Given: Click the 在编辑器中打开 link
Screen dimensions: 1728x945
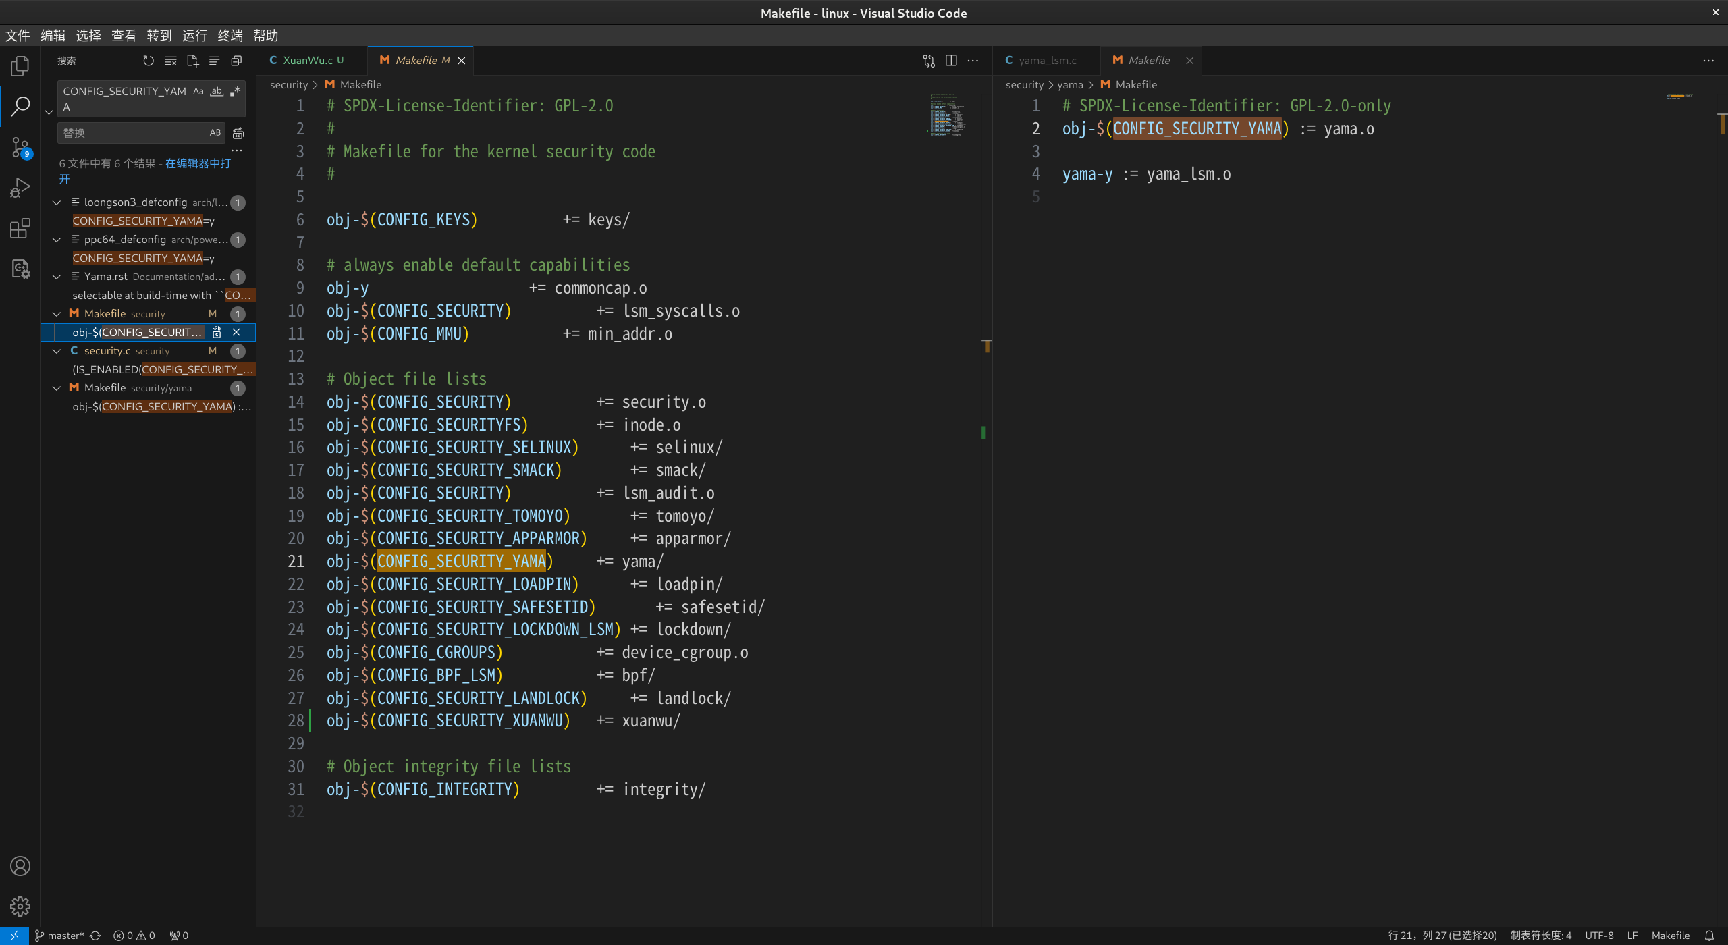Looking at the screenshot, I should pyautogui.click(x=198, y=163).
